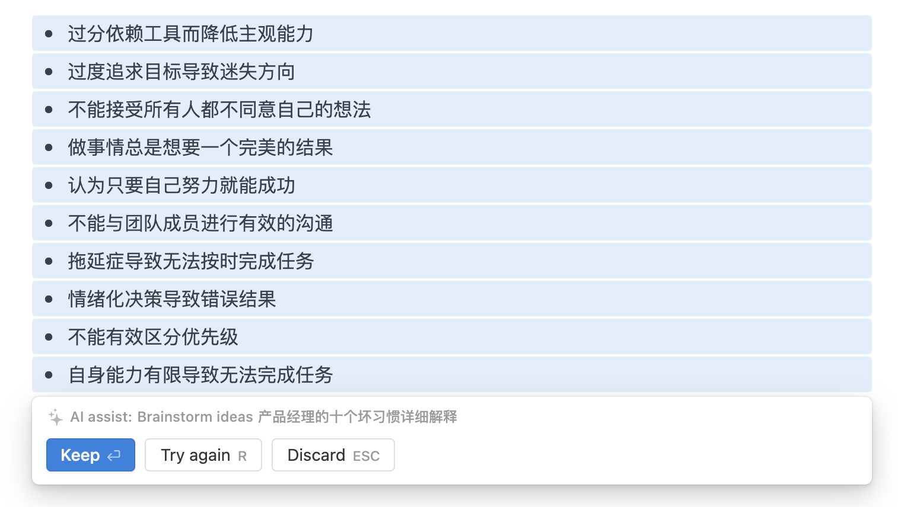Click the bullet dot before 拖延症导致无法按时完成任务
This screenshot has width=898, height=507.
point(49,261)
